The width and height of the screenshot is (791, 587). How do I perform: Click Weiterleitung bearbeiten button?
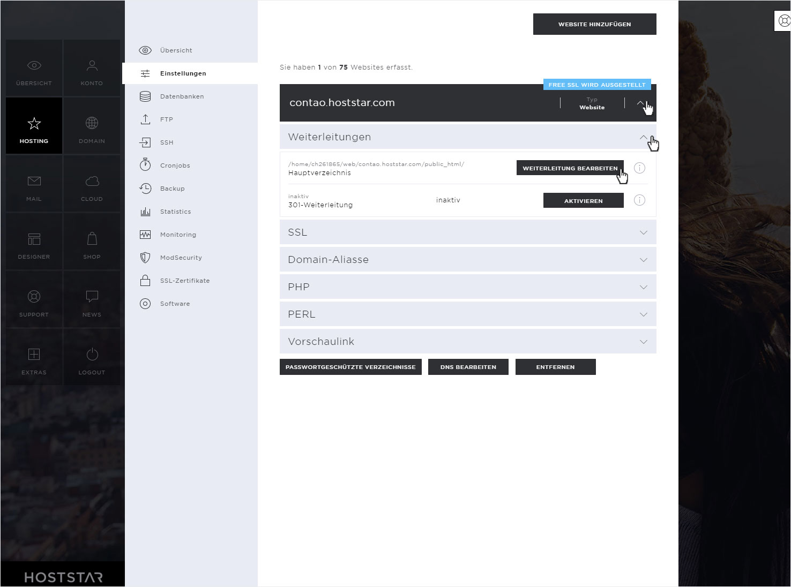point(570,168)
